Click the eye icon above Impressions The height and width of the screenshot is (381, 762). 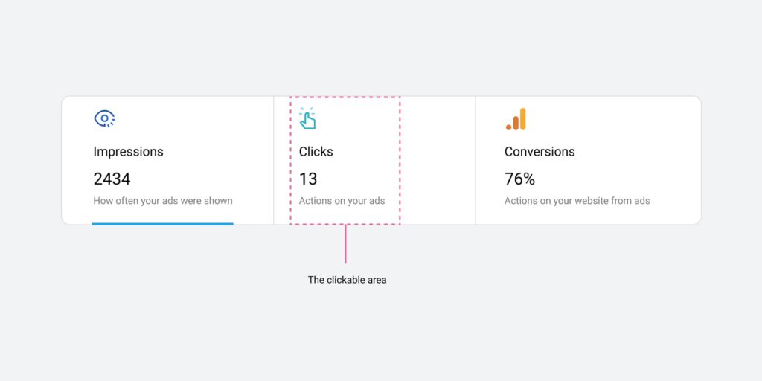(104, 118)
